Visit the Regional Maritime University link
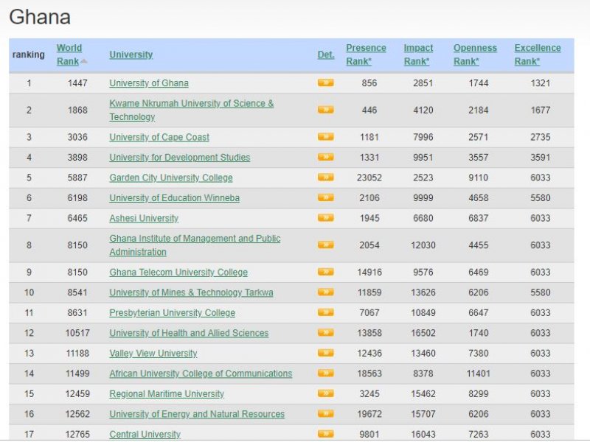 pyautogui.click(x=167, y=394)
